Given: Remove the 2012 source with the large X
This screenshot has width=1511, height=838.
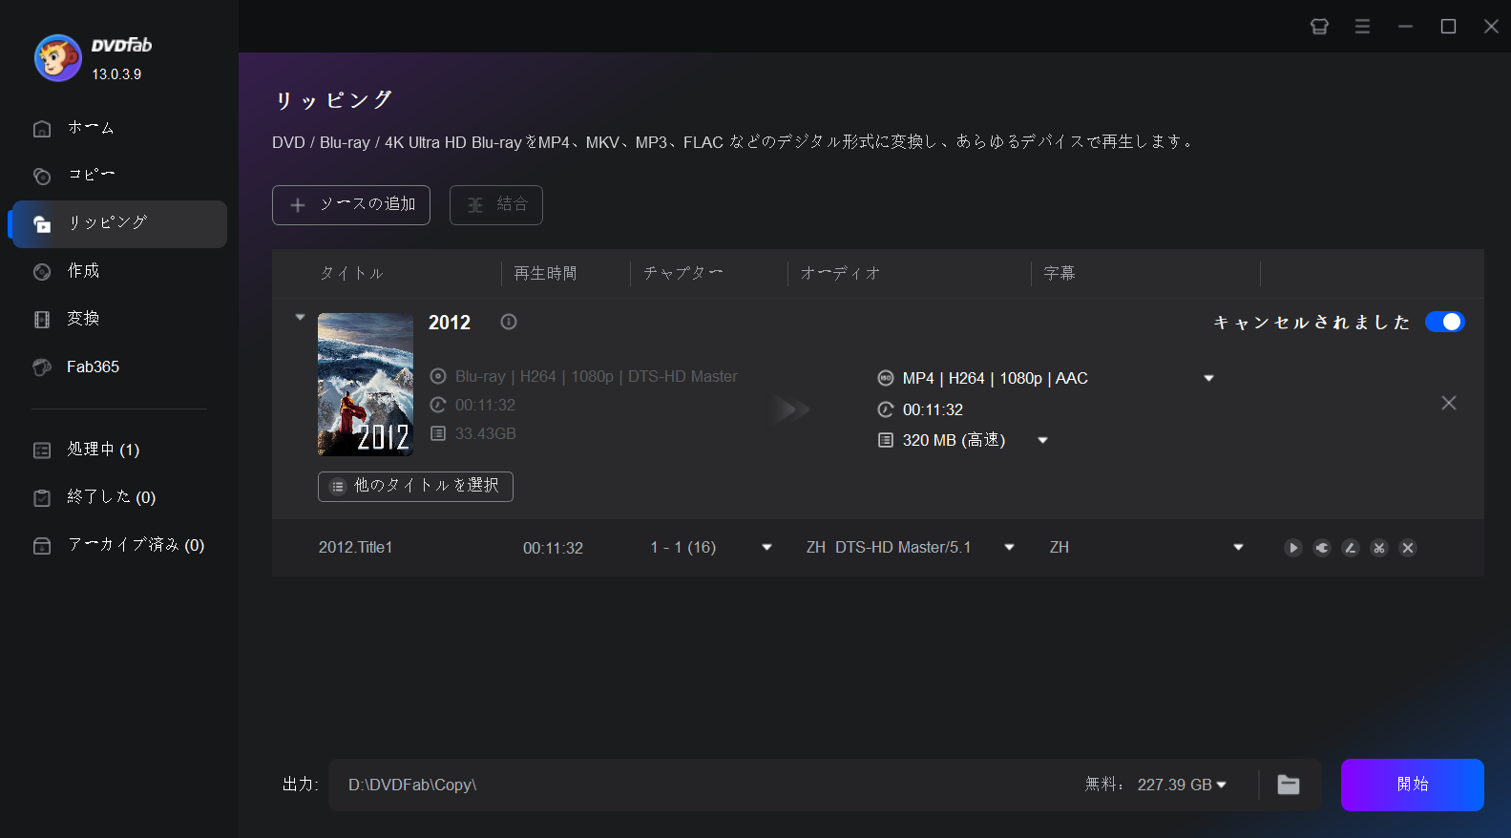Looking at the screenshot, I should [1448, 403].
